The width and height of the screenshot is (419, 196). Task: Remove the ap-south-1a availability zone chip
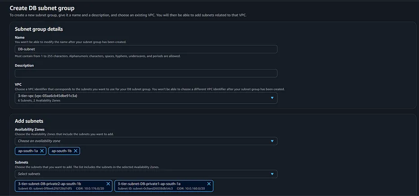42,151
